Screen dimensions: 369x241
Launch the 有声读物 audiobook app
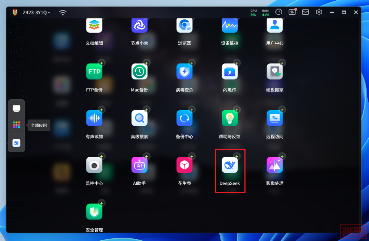pos(94,118)
